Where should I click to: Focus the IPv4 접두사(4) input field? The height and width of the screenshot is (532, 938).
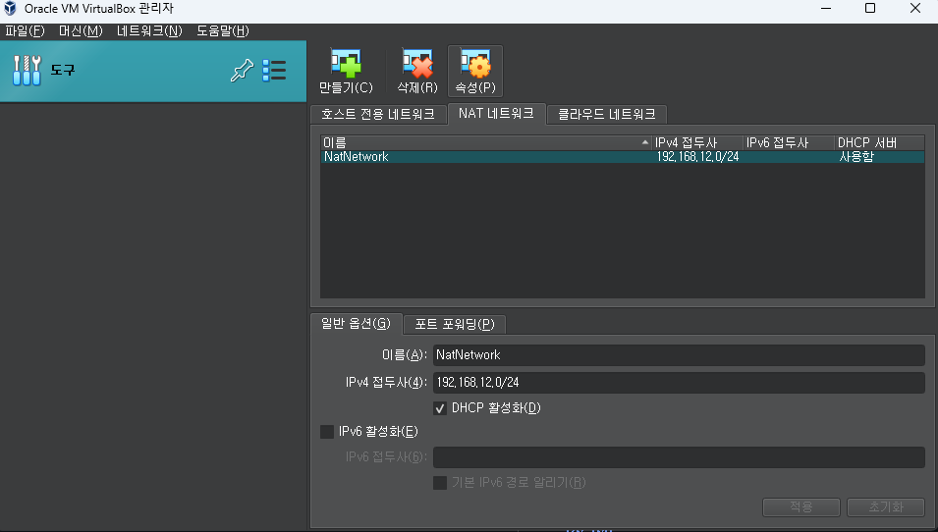pos(679,383)
